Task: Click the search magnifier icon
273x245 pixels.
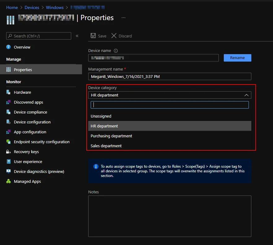Action: click(10, 36)
